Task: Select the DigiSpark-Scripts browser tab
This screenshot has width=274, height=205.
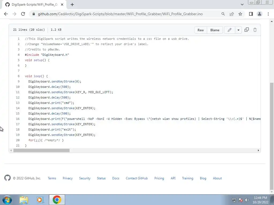Action: [x=34, y=5]
